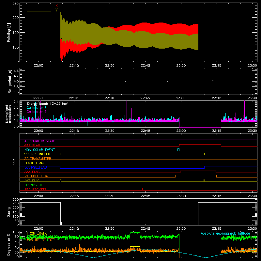Click the Degrees or % axis title

click(x=9, y=244)
